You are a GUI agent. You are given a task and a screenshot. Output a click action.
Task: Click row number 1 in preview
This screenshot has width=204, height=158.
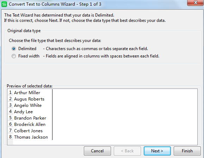11,92
